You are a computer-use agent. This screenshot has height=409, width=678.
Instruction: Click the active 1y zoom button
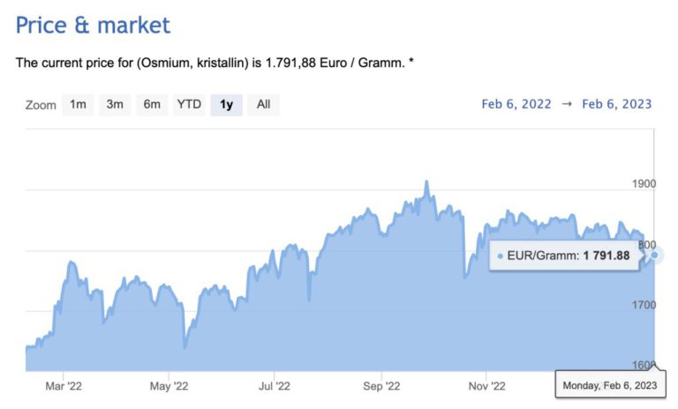(226, 105)
